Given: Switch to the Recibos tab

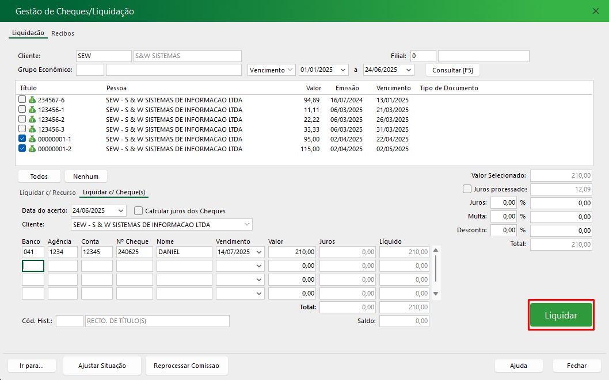Looking at the screenshot, I should click(63, 33).
